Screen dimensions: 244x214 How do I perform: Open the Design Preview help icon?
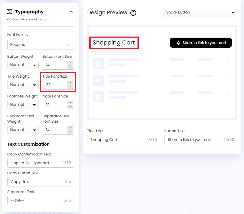coord(133,13)
